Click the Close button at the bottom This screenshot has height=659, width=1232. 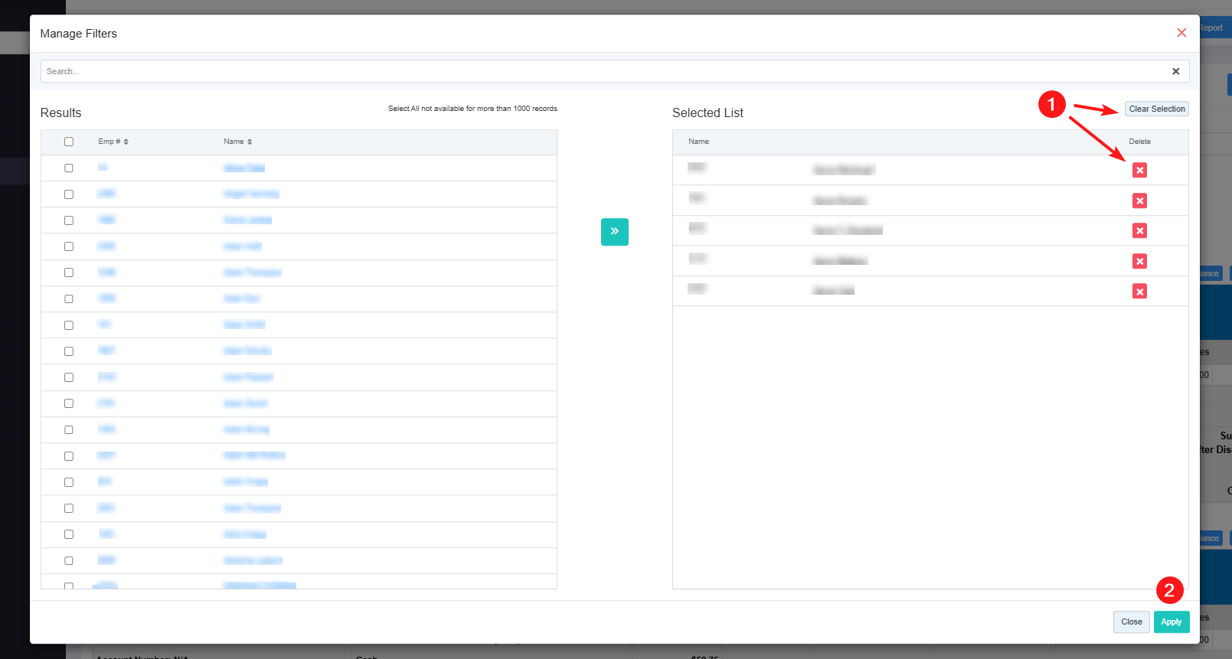pyautogui.click(x=1131, y=621)
